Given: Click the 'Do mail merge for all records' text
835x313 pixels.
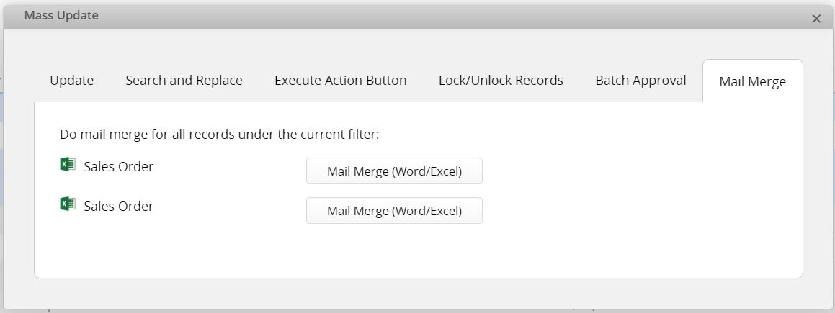Looking at the screenshot, I should point(220,135).
